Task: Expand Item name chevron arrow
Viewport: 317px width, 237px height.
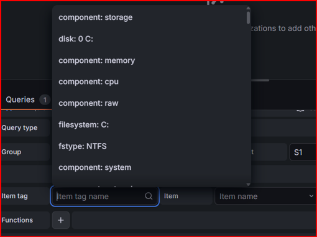Action: point(311,196)
